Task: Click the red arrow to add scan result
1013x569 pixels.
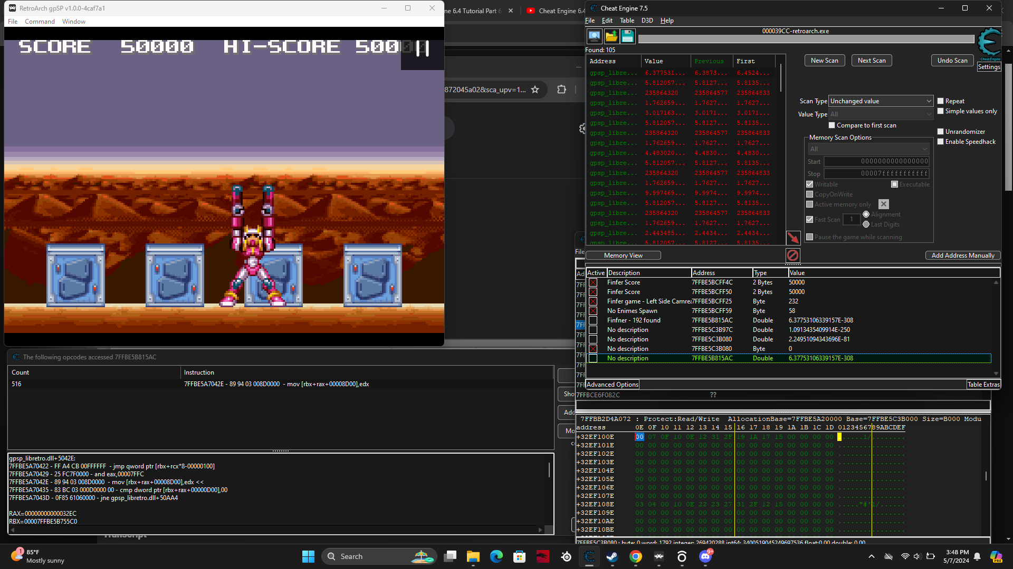Action: [x=794, y=238]
